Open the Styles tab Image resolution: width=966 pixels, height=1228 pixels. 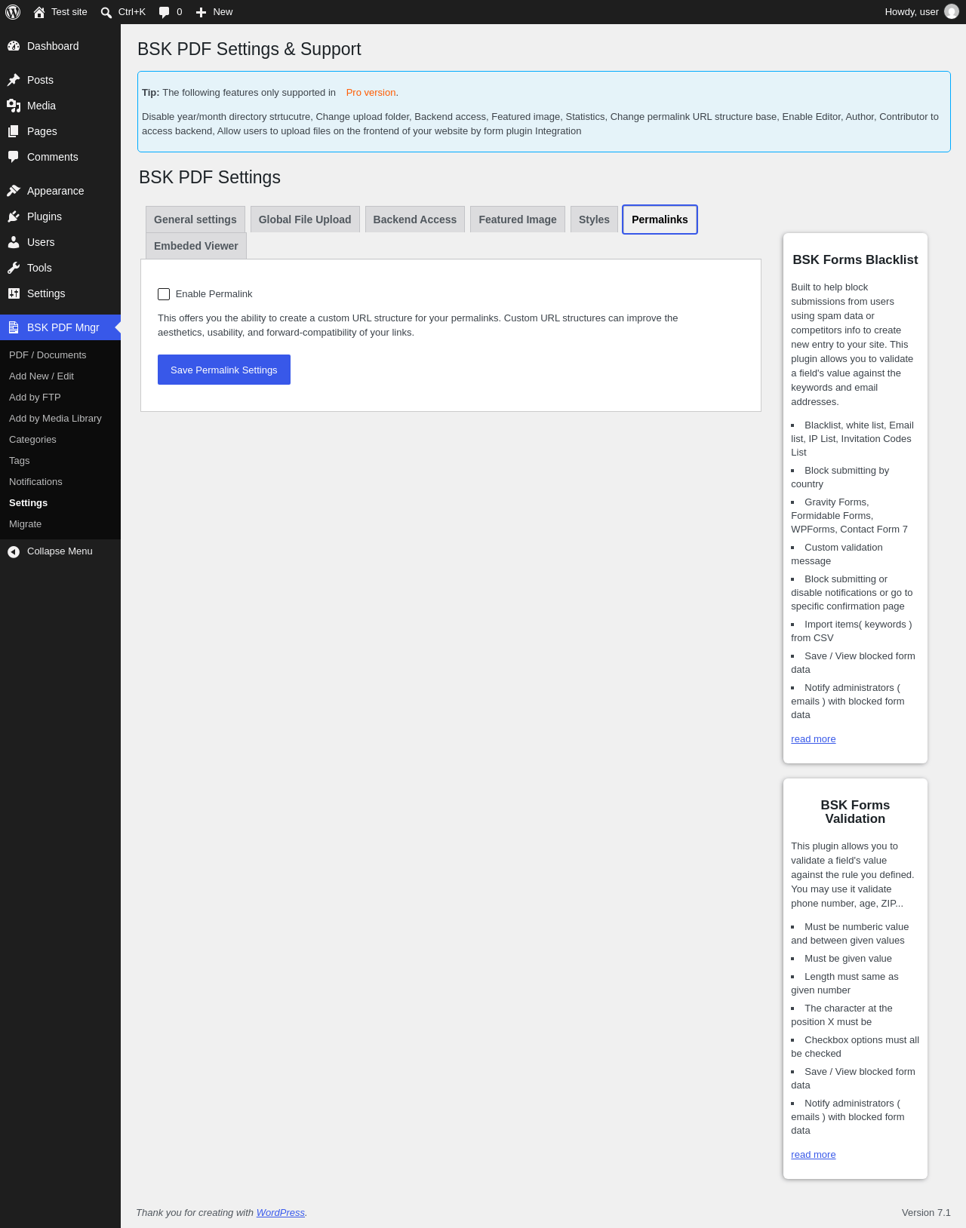click(594, 220)
